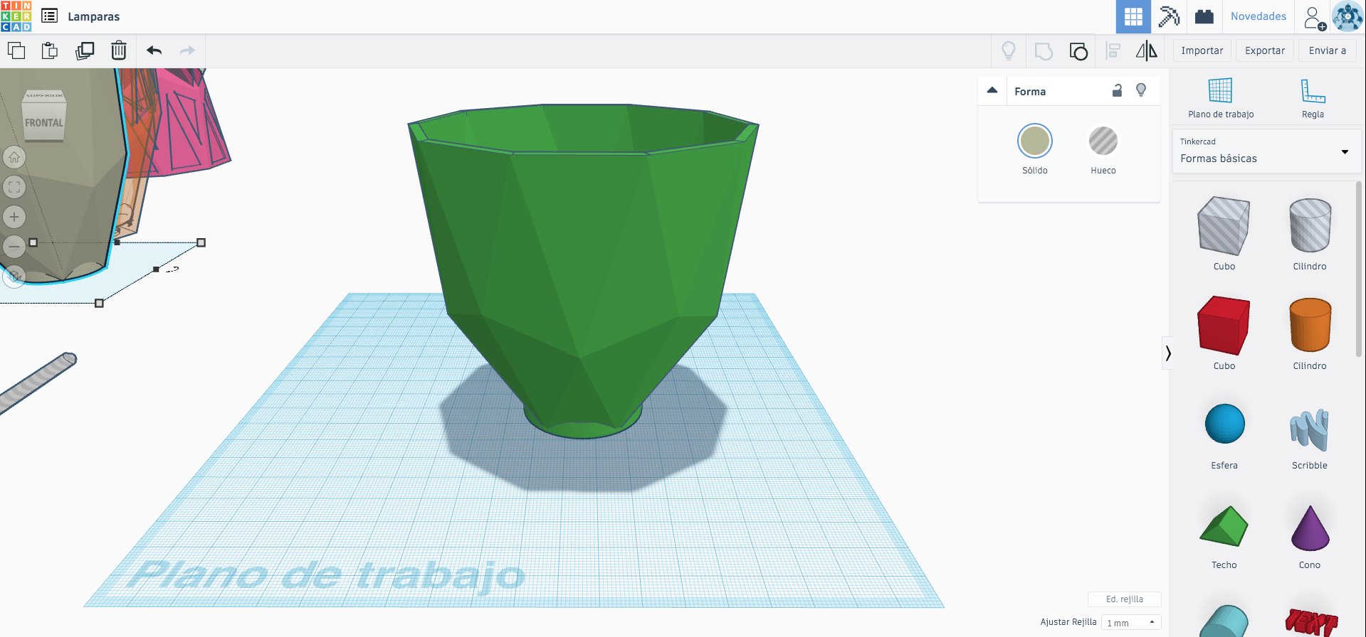This screenshot has width=1366, height=637.
Task: Click the Group shapes icon
Action: coord(1044,51)
